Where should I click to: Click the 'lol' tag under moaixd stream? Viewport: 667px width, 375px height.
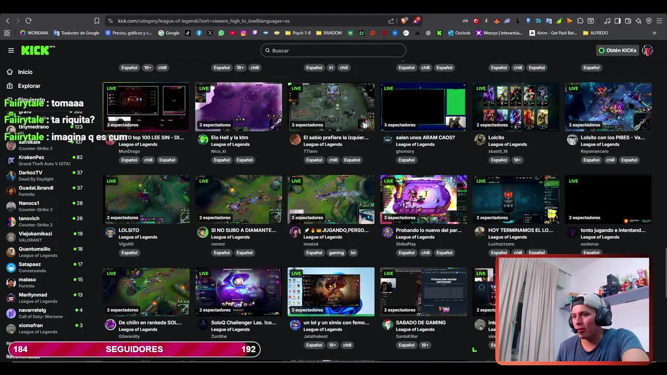[x=353, y=253]
